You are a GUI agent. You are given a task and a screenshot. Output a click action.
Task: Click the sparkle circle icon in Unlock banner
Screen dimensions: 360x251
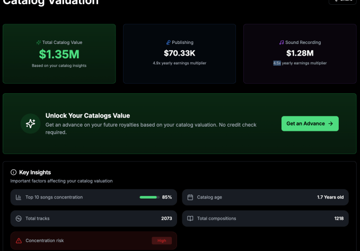[31, 123]
